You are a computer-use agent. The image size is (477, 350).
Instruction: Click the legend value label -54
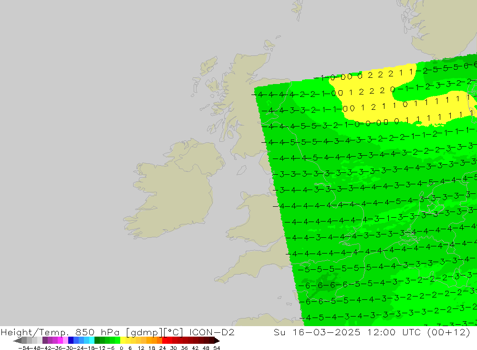coord(24,348)
